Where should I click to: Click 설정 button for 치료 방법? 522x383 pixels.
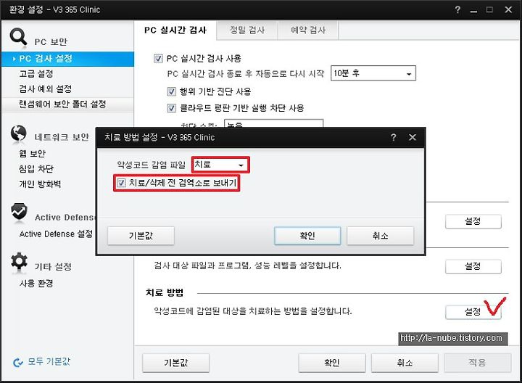click(473, 312)
